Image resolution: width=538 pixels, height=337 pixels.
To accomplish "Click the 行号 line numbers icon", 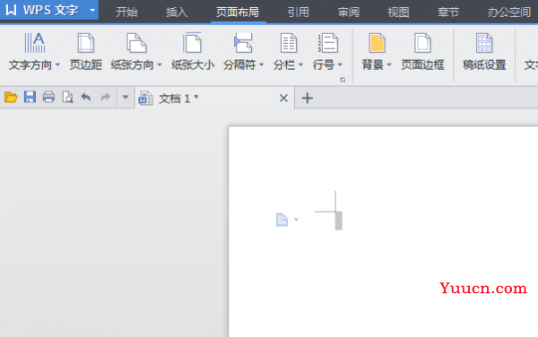I will click(327, 43).
